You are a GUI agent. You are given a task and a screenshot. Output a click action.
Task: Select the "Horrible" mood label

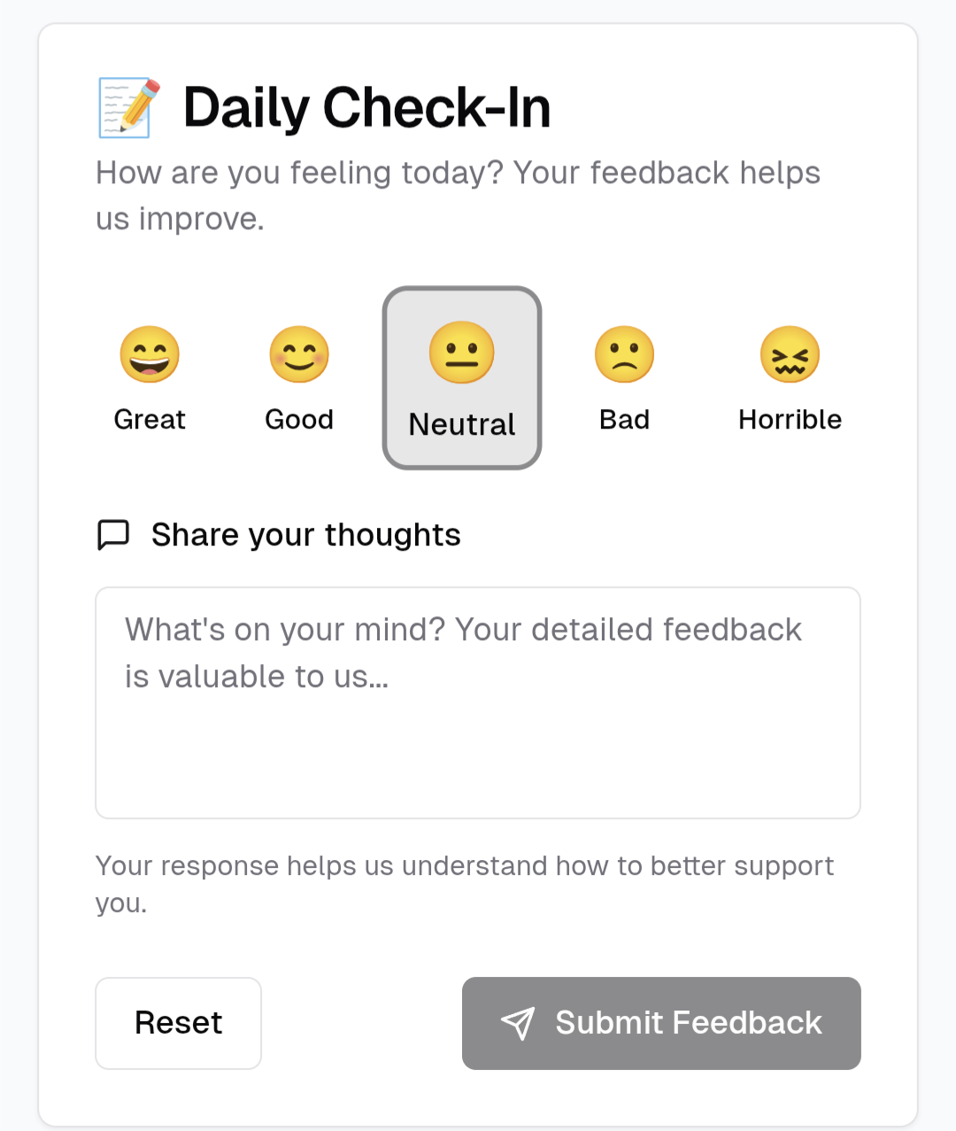(x=790, y=419)
